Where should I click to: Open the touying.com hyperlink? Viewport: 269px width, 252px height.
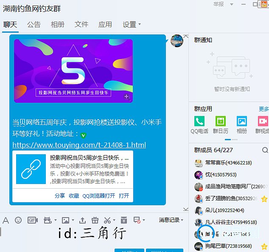point(79,145)
